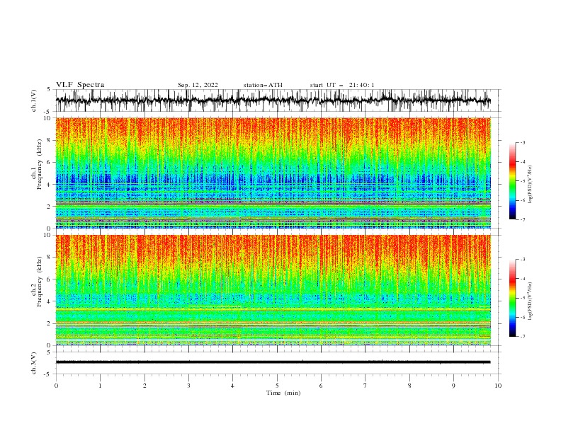Click the "6" kHz tick on ch.2 axis
Screen dimensions: 561x433
click(50, 279)
